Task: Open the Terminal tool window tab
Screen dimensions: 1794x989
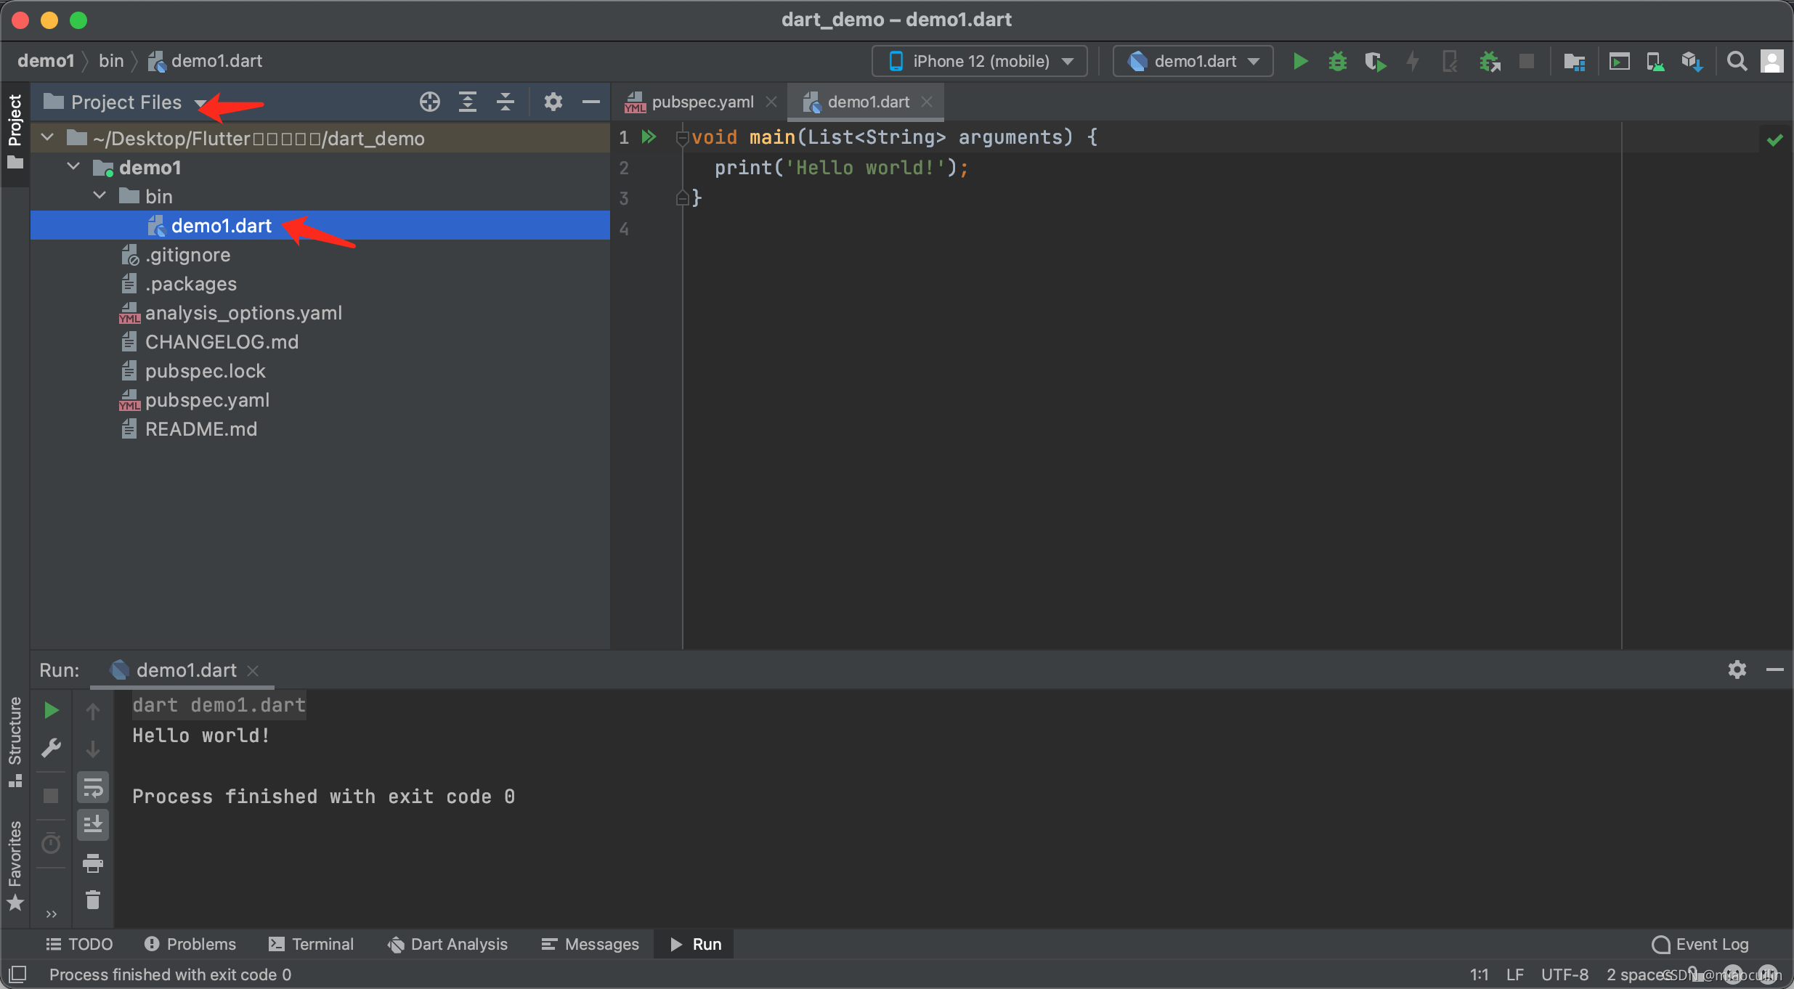Action: pos(312,944)
